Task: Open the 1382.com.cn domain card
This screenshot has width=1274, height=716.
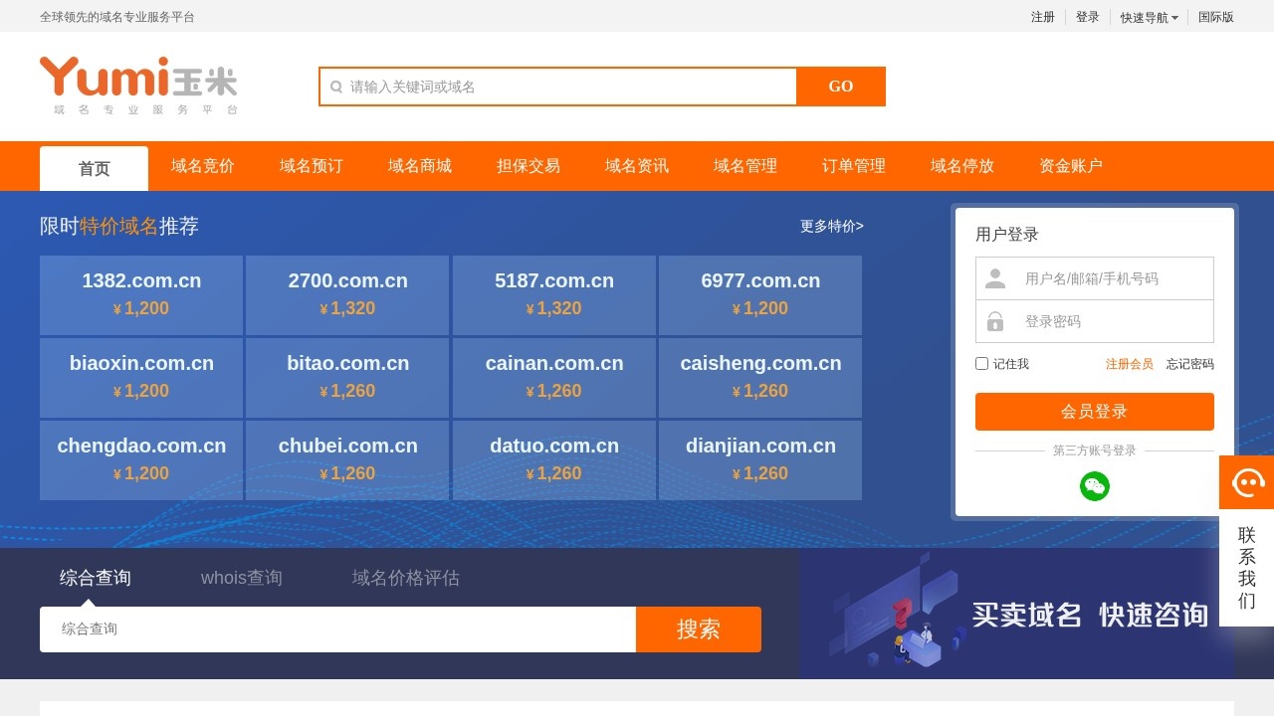Action: [x=141, y=295]
